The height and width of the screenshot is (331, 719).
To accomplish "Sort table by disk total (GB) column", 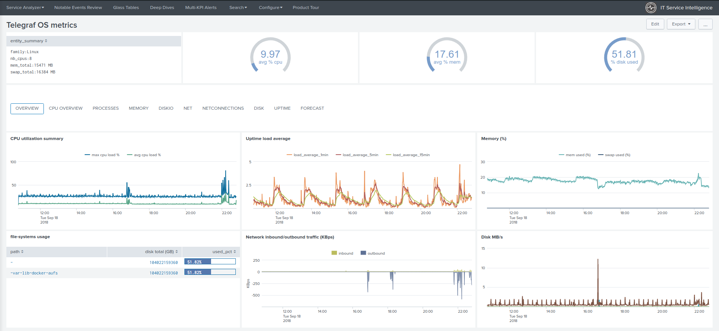I will (x=161, y=252).
